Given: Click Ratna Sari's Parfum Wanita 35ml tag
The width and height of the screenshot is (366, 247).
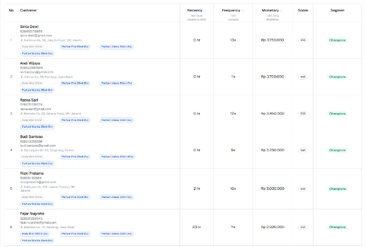Looking at the screenshot, I should pyautogui.click(x=38, y=127).
